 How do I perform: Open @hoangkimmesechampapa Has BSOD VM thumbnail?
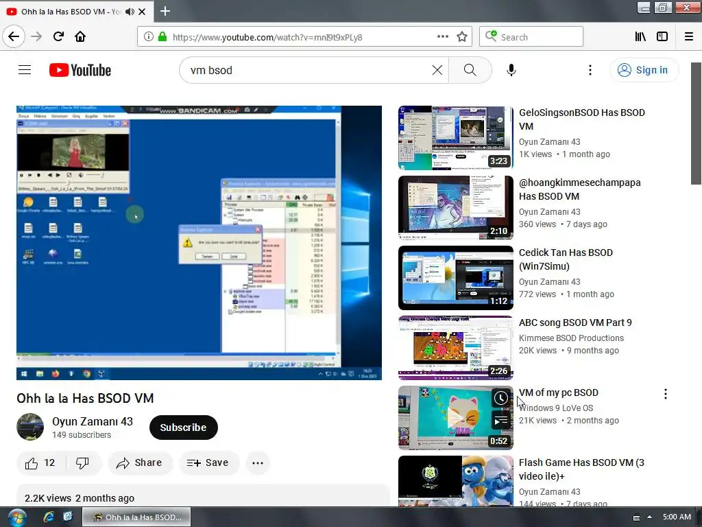[x=456, y=207]
